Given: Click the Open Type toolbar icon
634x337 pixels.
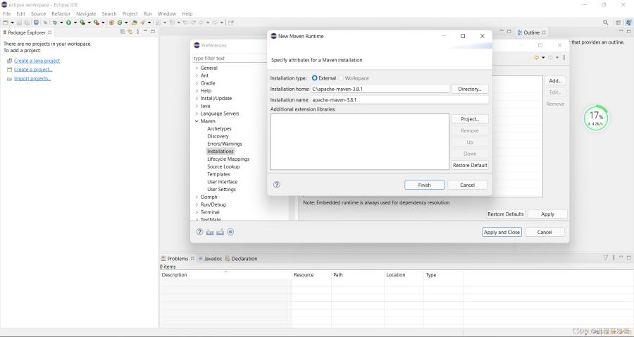Looking at the screenshot, I should (135, 23).
